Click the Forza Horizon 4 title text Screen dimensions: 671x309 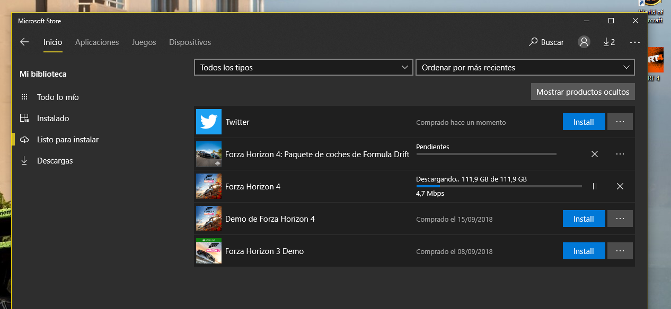click(253, 187)
